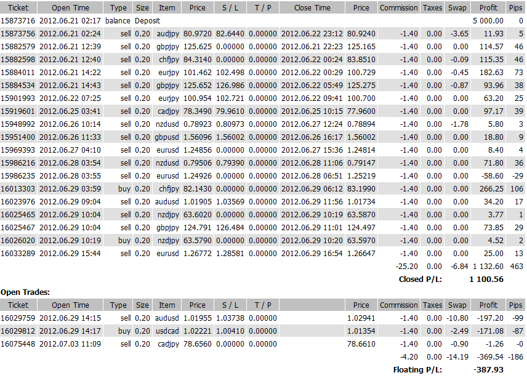Image resolution: width=527 pixels, height=378 pixels.
Task: Select ticket number 15873756 audjpy trade
Action: 18,33
